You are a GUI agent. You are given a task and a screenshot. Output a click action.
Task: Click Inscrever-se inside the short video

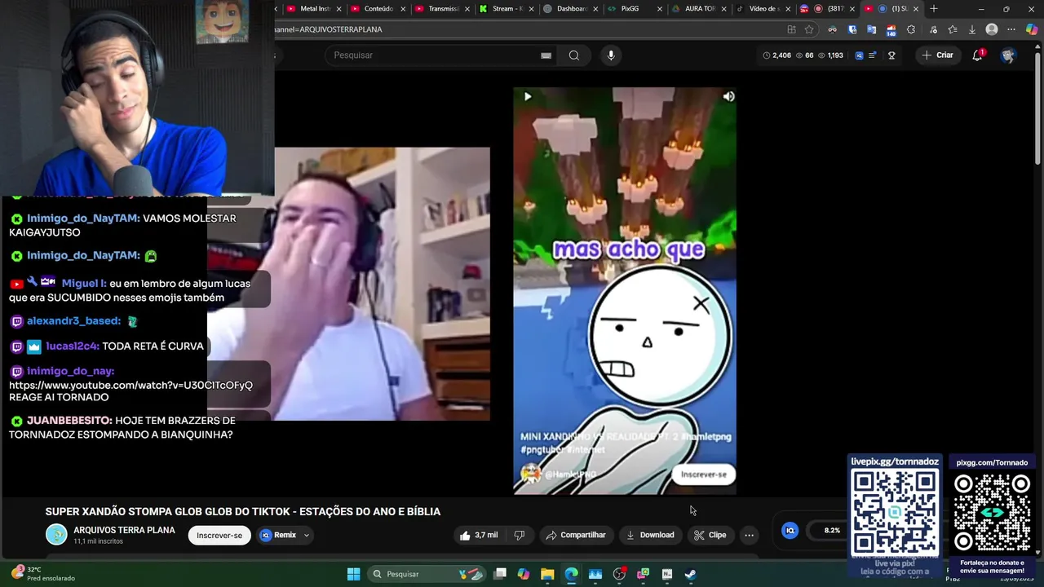704,474
